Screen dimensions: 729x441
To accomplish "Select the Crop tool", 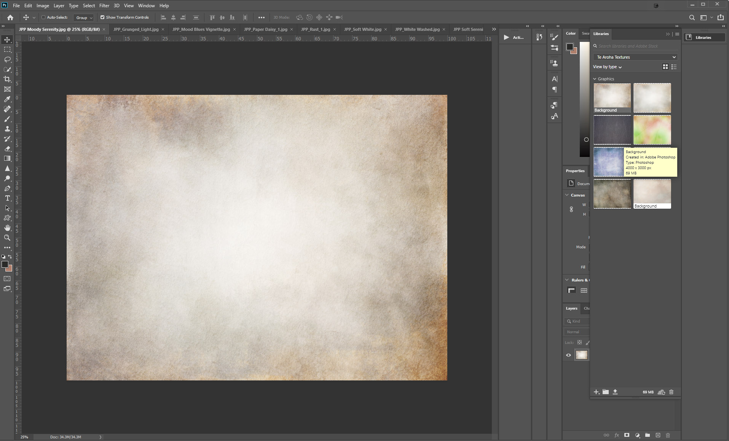I will 7,79.
